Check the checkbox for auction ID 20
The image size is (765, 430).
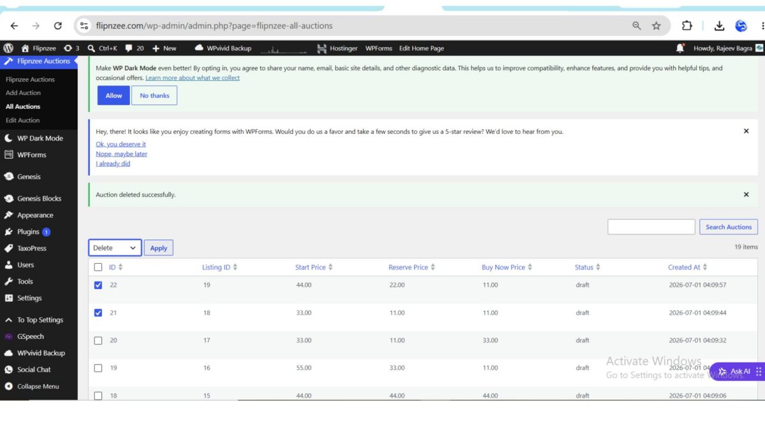(98, 341)
